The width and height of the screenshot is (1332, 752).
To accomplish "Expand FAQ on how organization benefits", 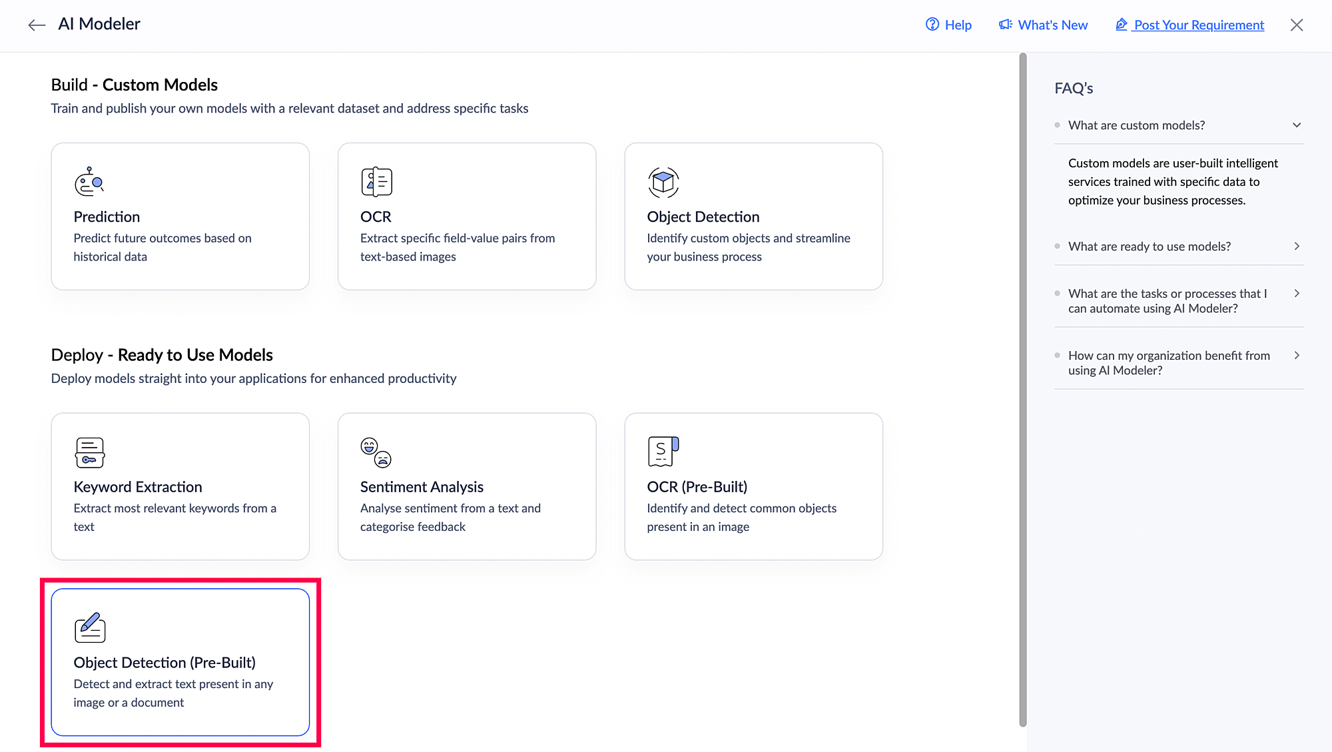I will (x=1296, y=356).
